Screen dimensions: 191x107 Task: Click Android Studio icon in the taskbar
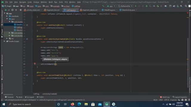pos(107,104)
